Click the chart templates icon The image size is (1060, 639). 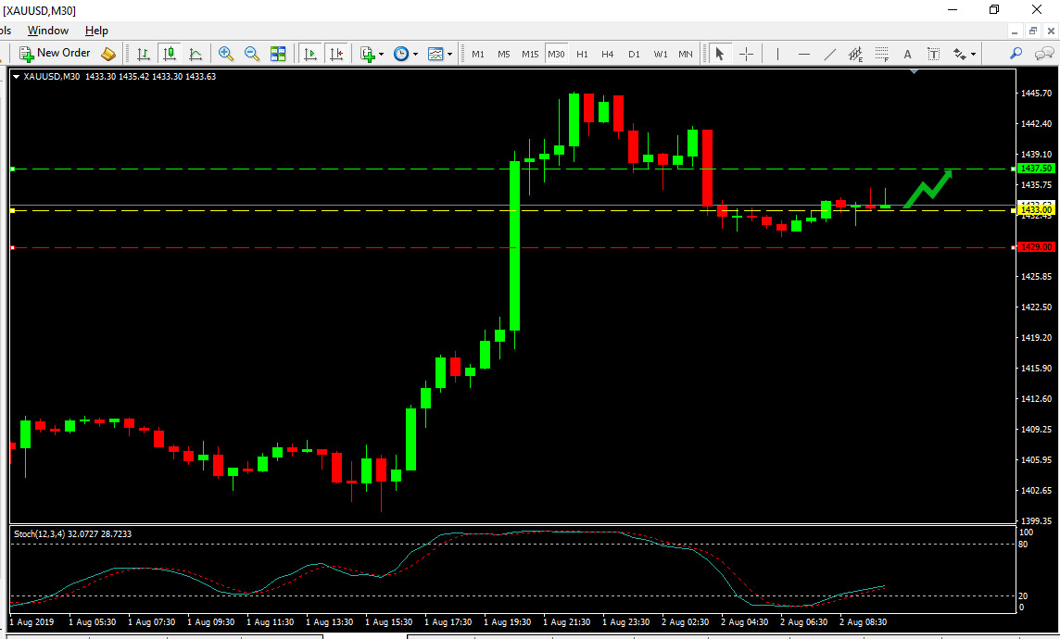[435, 54]
